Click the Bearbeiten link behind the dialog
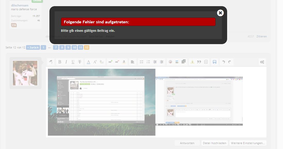 point(96,36)
